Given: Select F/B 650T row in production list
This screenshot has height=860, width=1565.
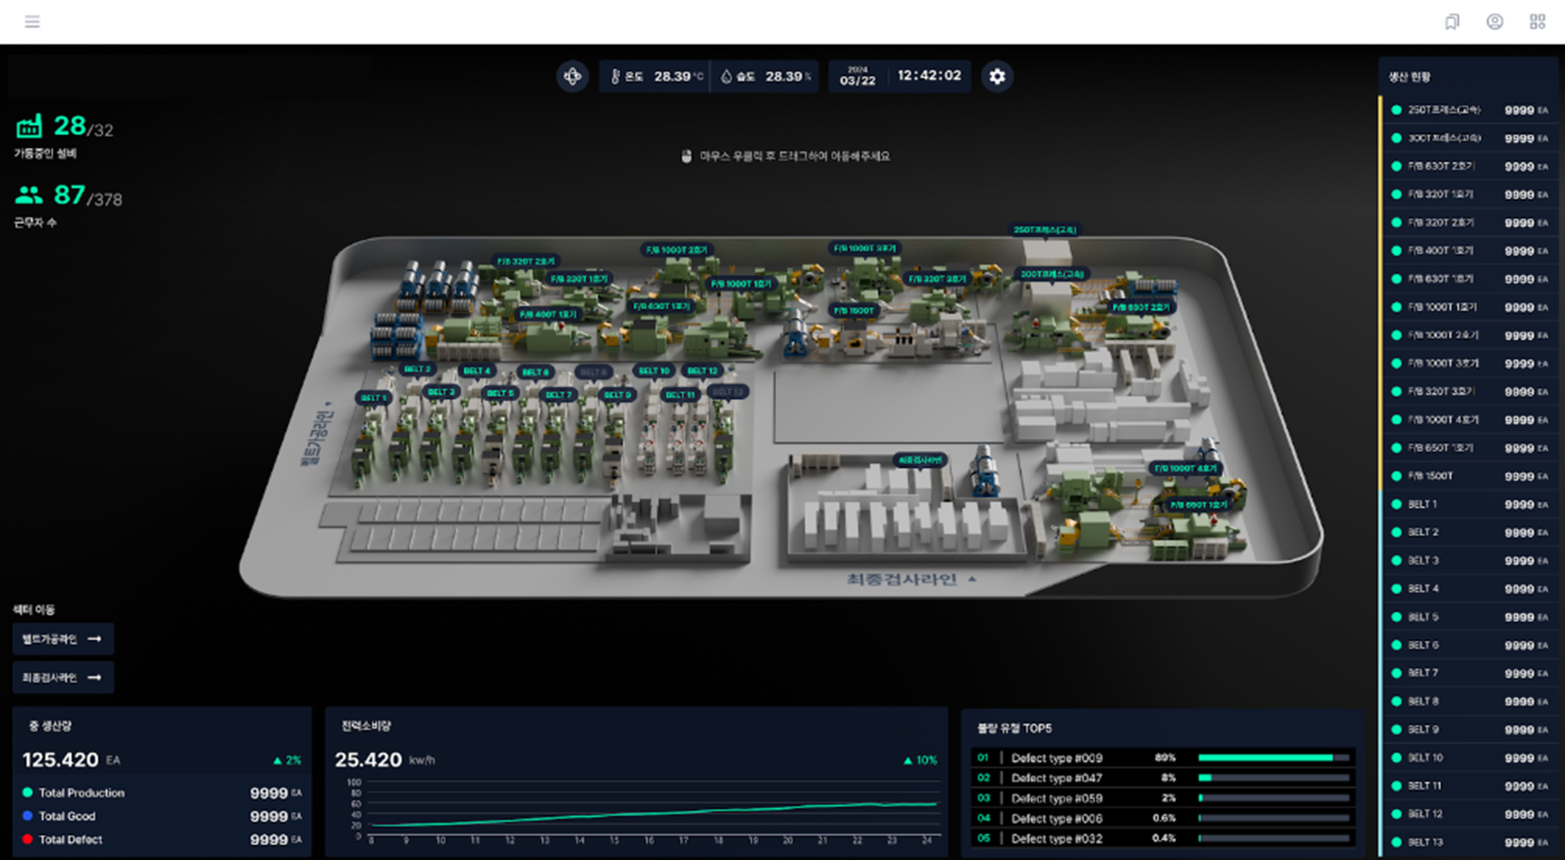Looking at the screenshot, I should [1468, 448].
